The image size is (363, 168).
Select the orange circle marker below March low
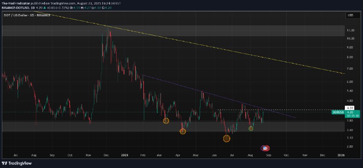pyautogui.click(x=166, y=120)
